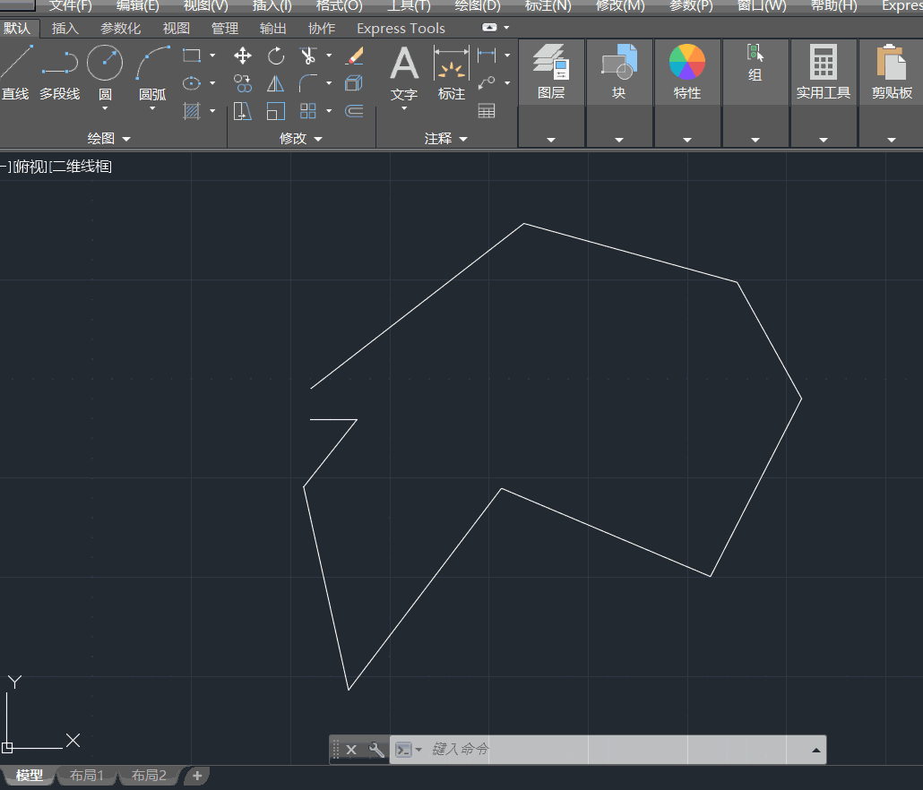
Task: Select the Line (直线) tool
Action: pos(15,72)
